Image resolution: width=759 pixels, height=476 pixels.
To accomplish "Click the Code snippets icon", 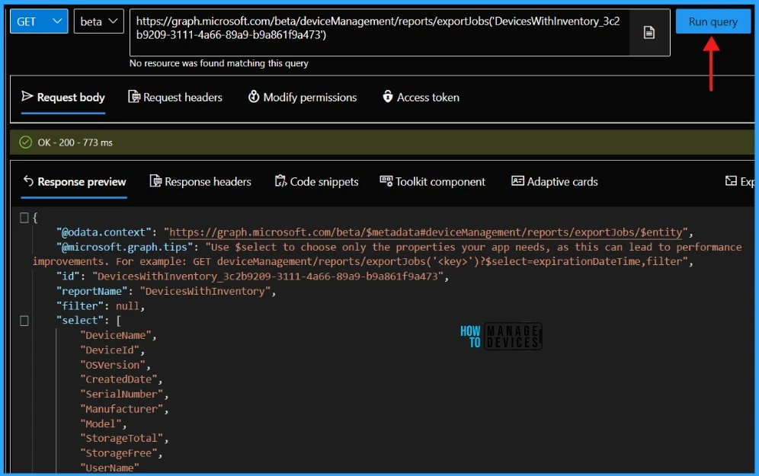I will pos(280,181).
